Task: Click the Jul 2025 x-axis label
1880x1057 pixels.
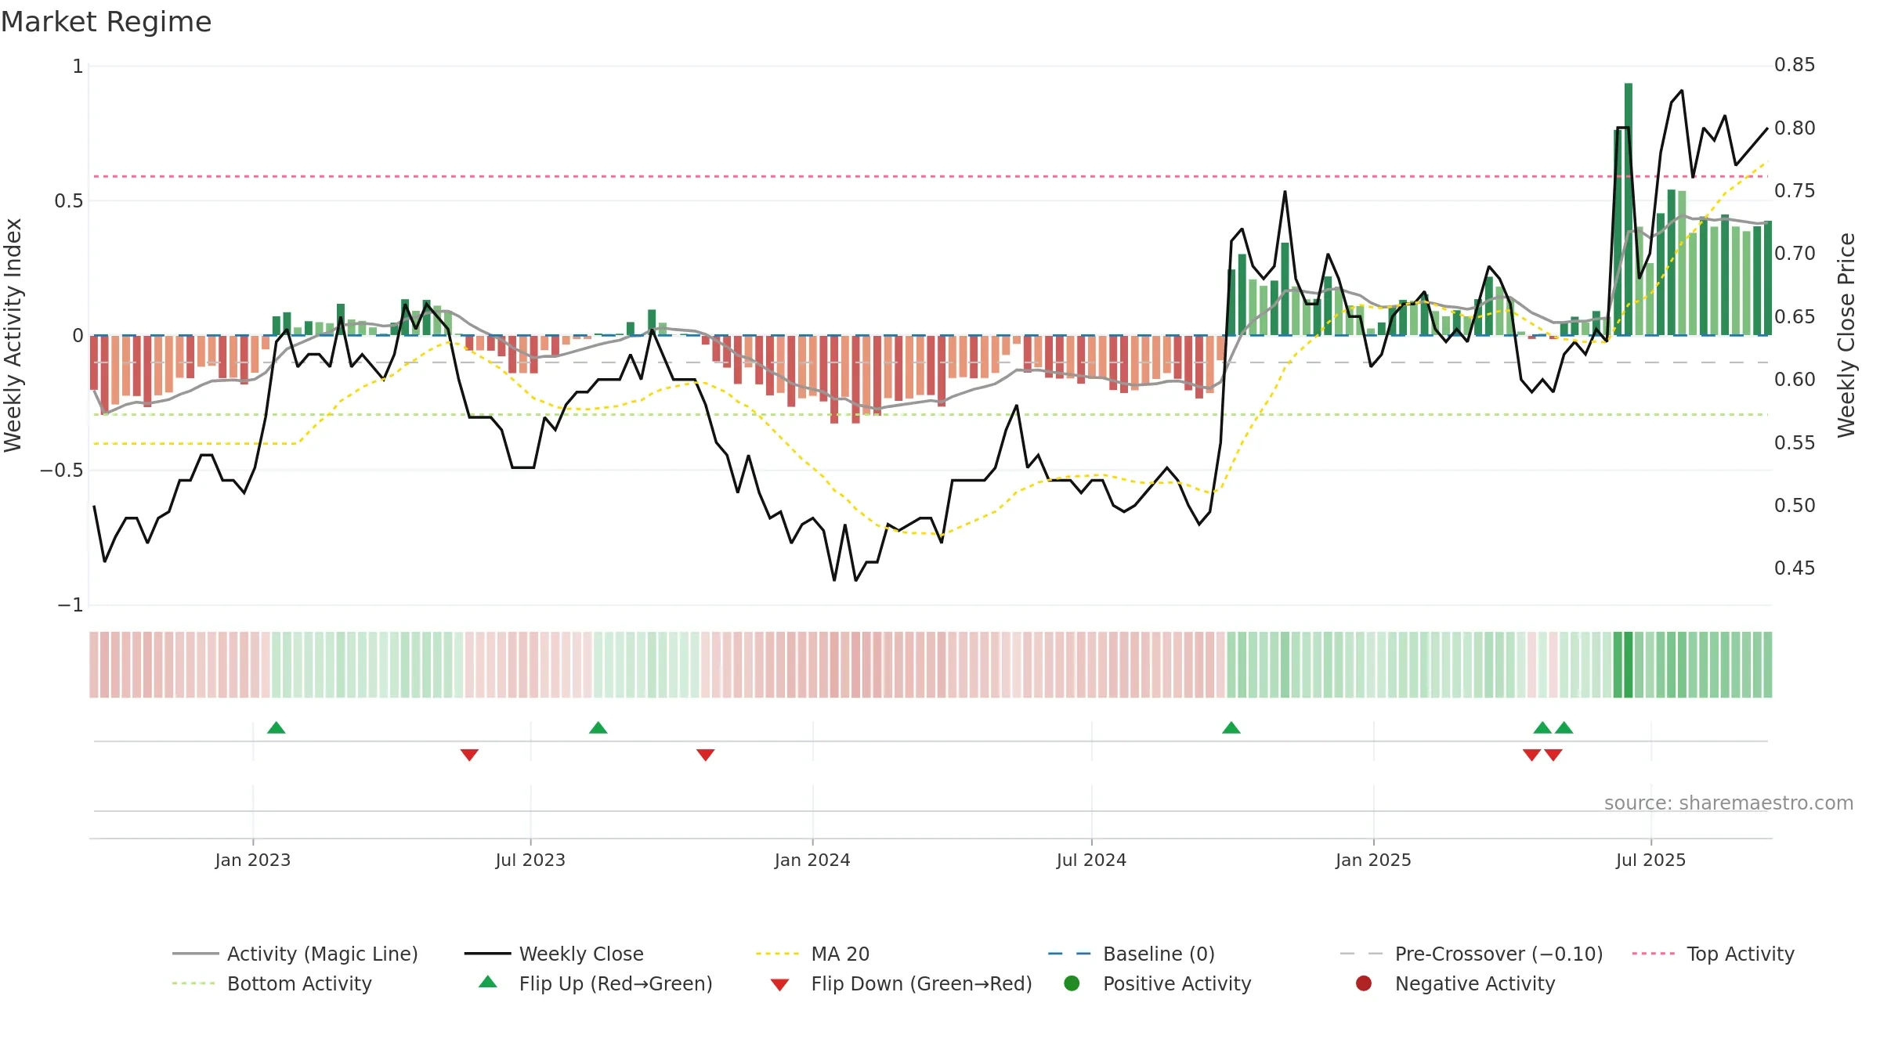Action: click(x=1650, y=860)
